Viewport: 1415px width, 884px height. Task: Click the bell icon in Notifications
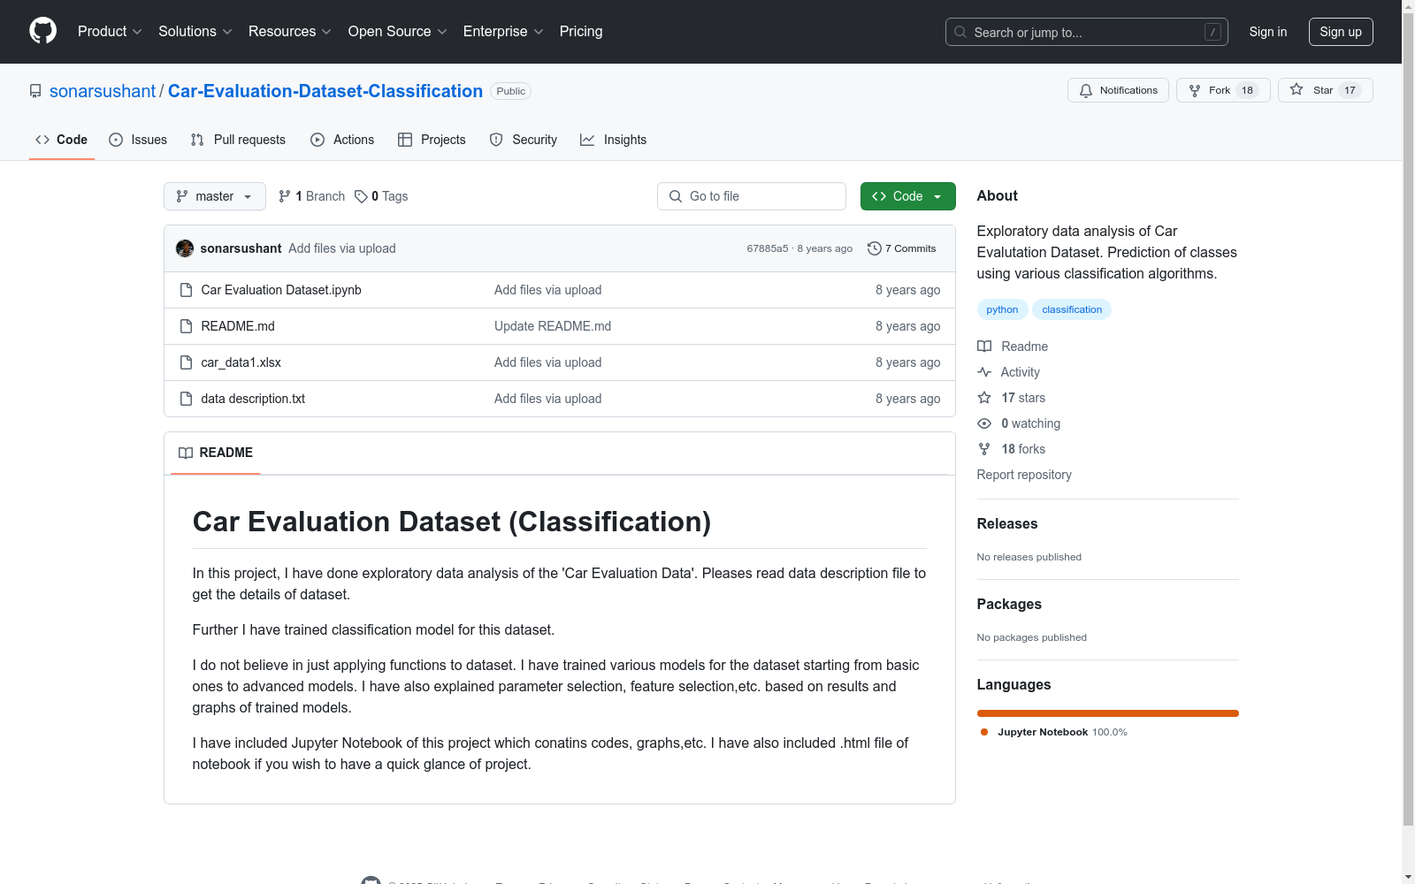[1086, 90]
